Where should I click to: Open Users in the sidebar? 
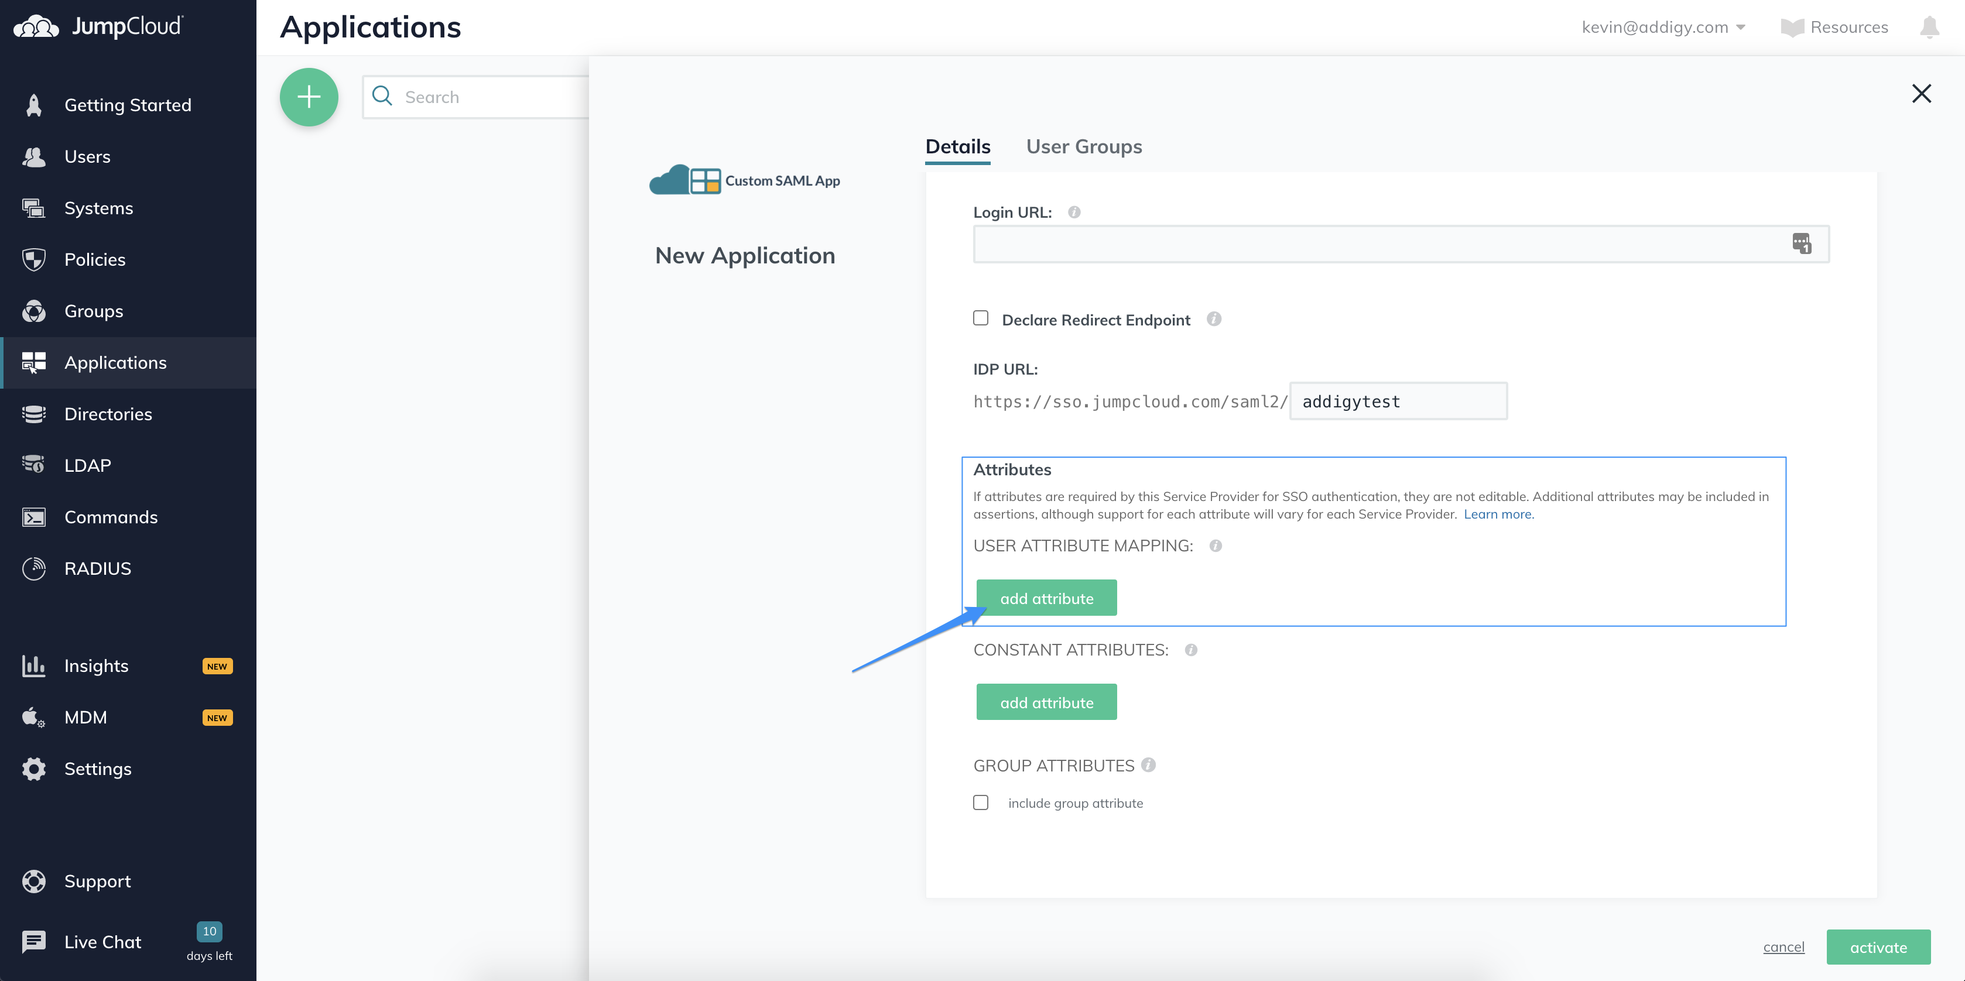pyautogui.click(x=128, y=156)
